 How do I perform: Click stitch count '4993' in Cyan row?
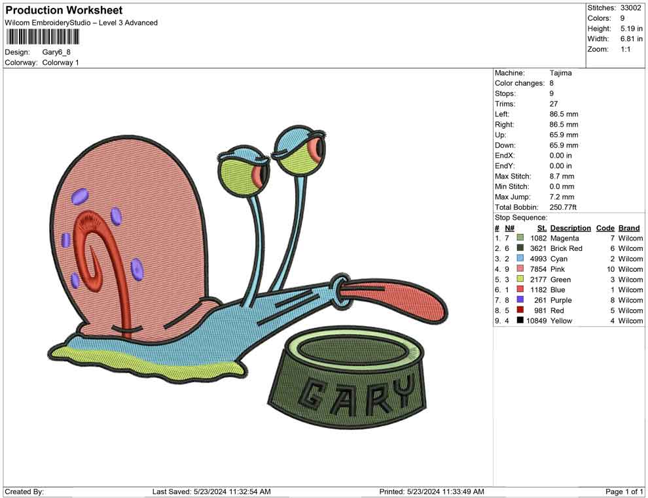[x=538, y=259]
